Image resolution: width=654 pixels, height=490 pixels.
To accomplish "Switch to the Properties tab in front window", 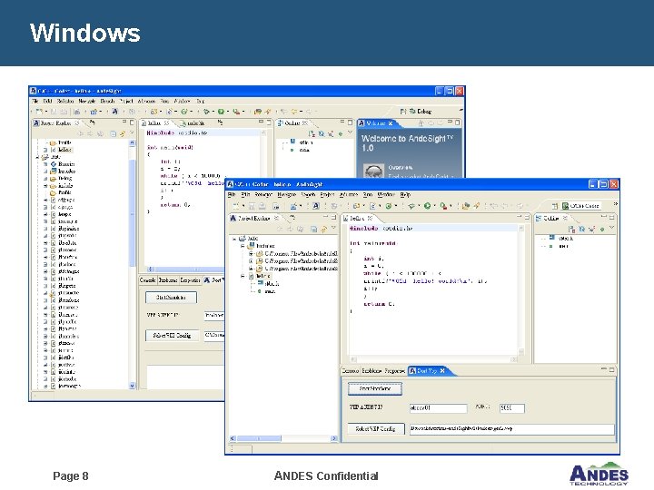I will [x=394, y=371].
